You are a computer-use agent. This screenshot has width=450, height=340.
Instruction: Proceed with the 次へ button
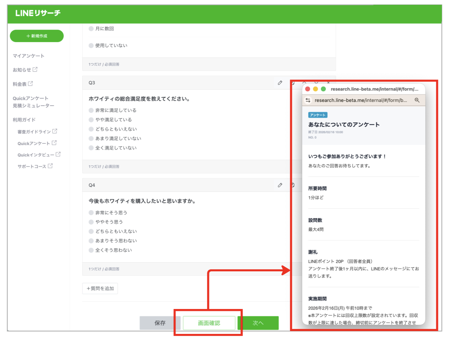(258, 323)
